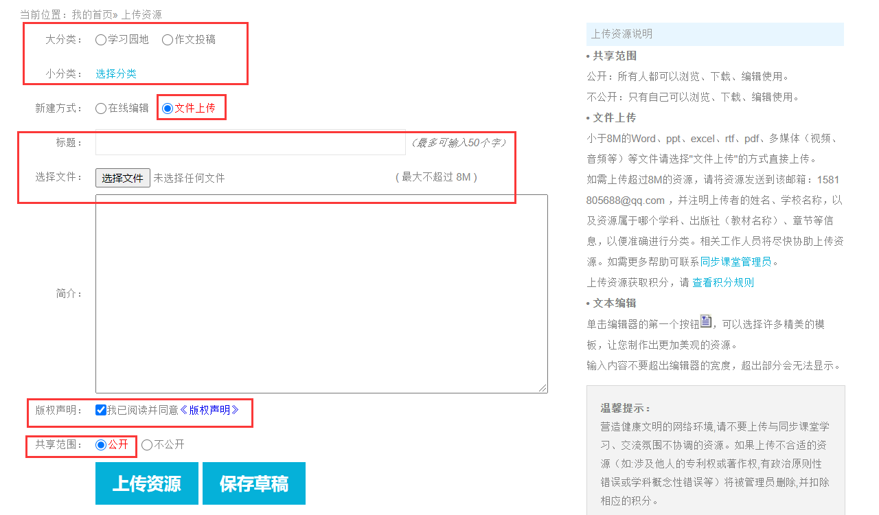
Task: Click the 选择文件 file chooser button
Action: 123,178
